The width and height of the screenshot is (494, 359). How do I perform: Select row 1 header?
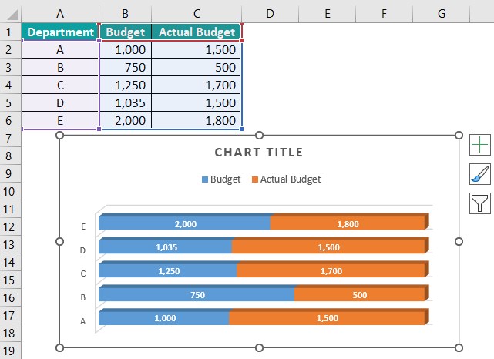(10, 32)
